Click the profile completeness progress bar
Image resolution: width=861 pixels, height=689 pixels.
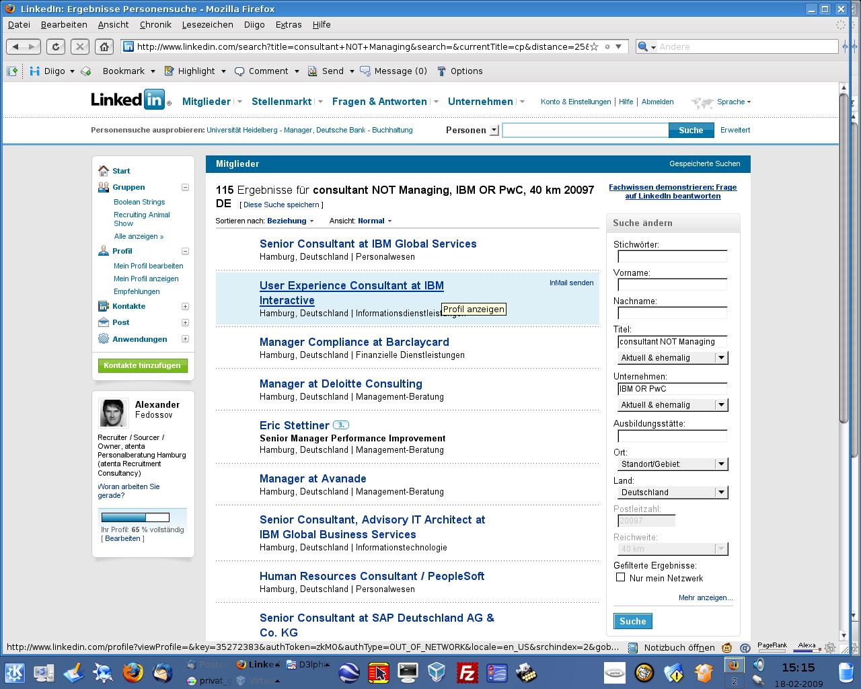135,517
